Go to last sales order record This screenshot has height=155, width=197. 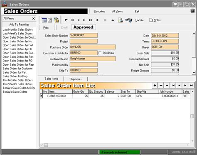point(91,20)
